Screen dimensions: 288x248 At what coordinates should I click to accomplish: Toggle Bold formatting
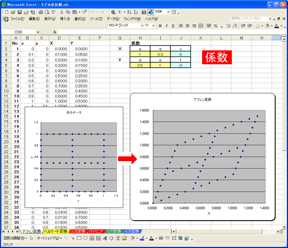click(160, 25)
